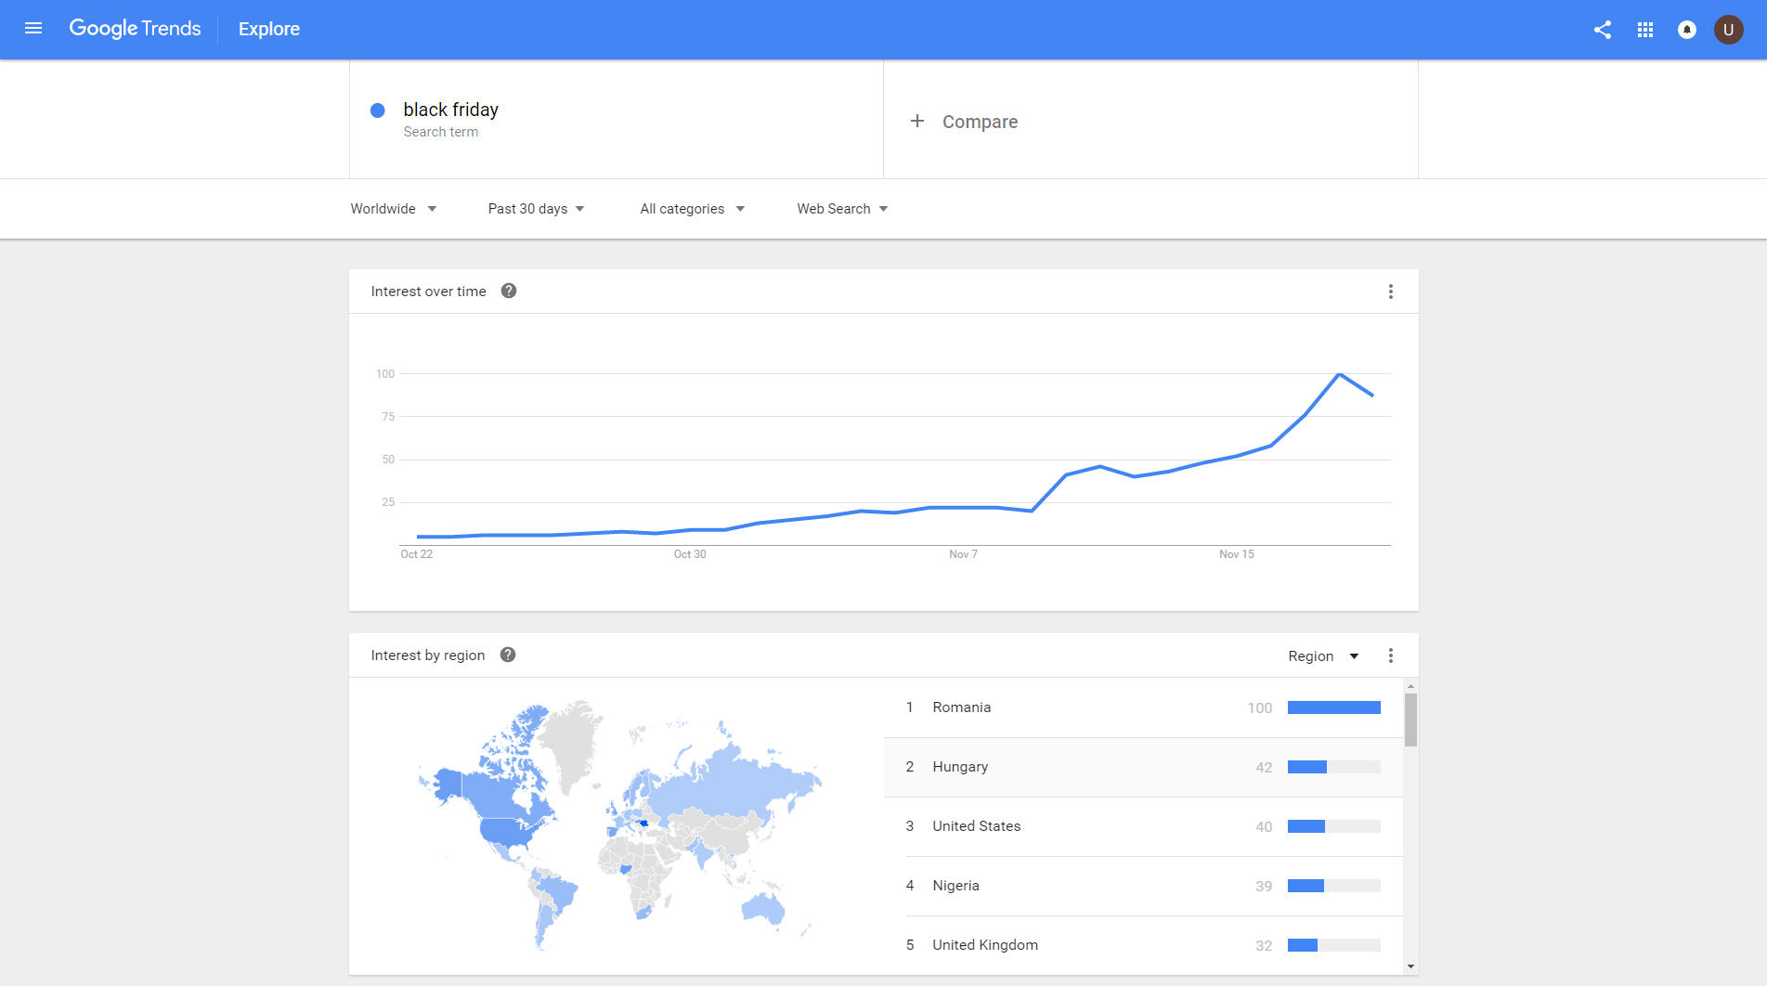Click the Nov 7 axis label
This screenshot has height=986, width=1767.
(x=963, y=554)
